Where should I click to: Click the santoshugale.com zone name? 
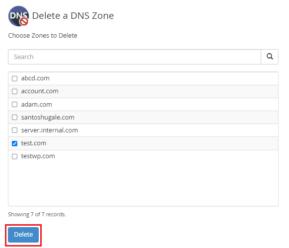pos(48,117)
